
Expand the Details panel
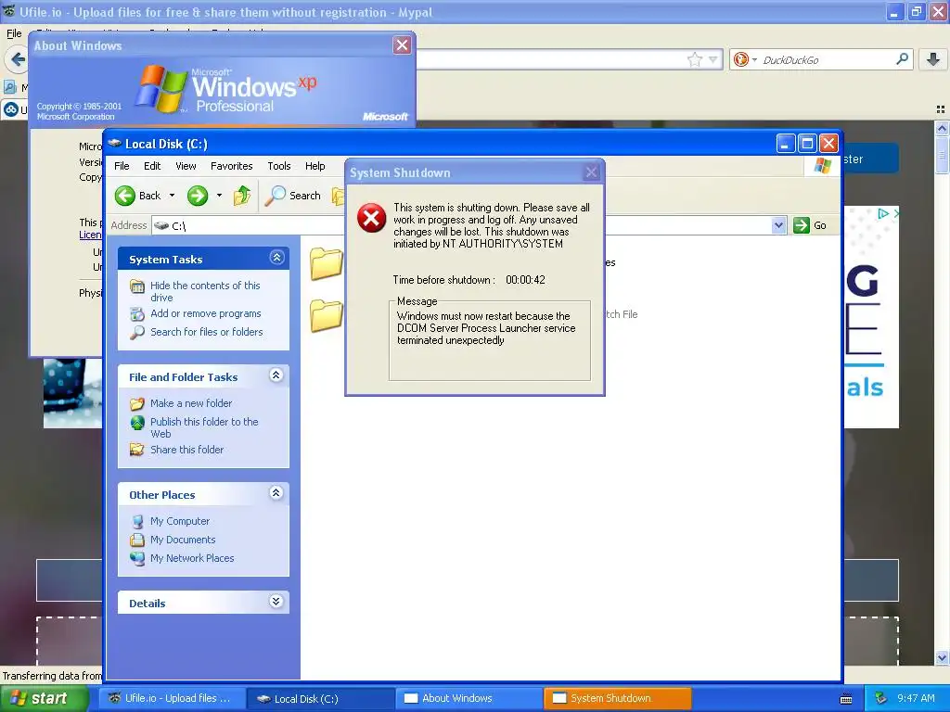point(276,601)
